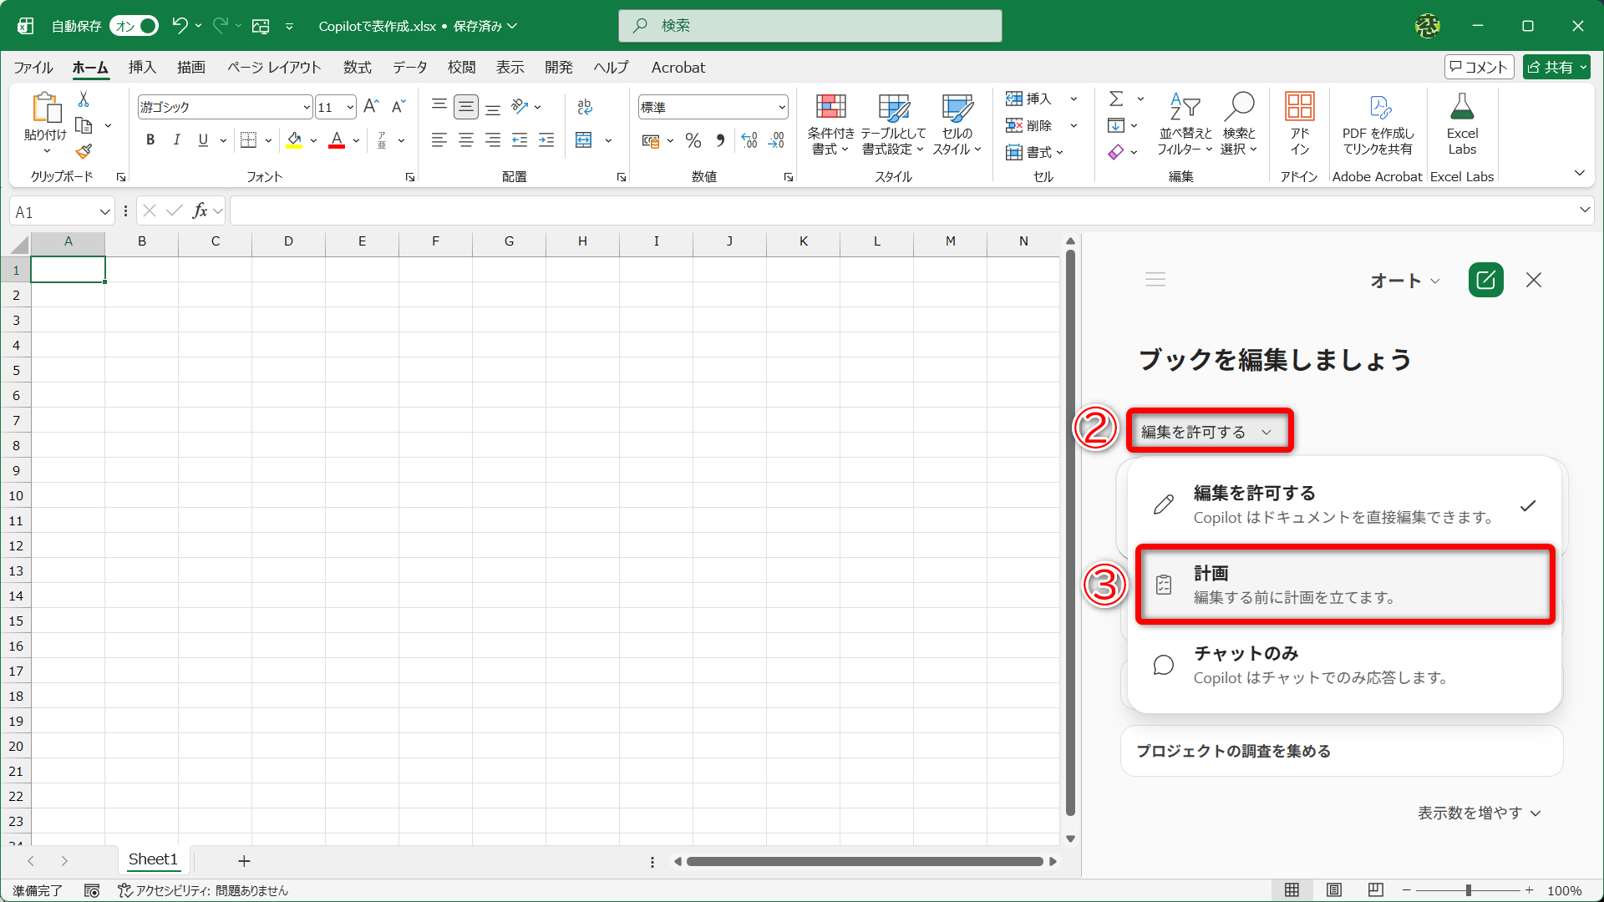Click the zoom slider handle
The image size is (1604, 902).
1468,890
